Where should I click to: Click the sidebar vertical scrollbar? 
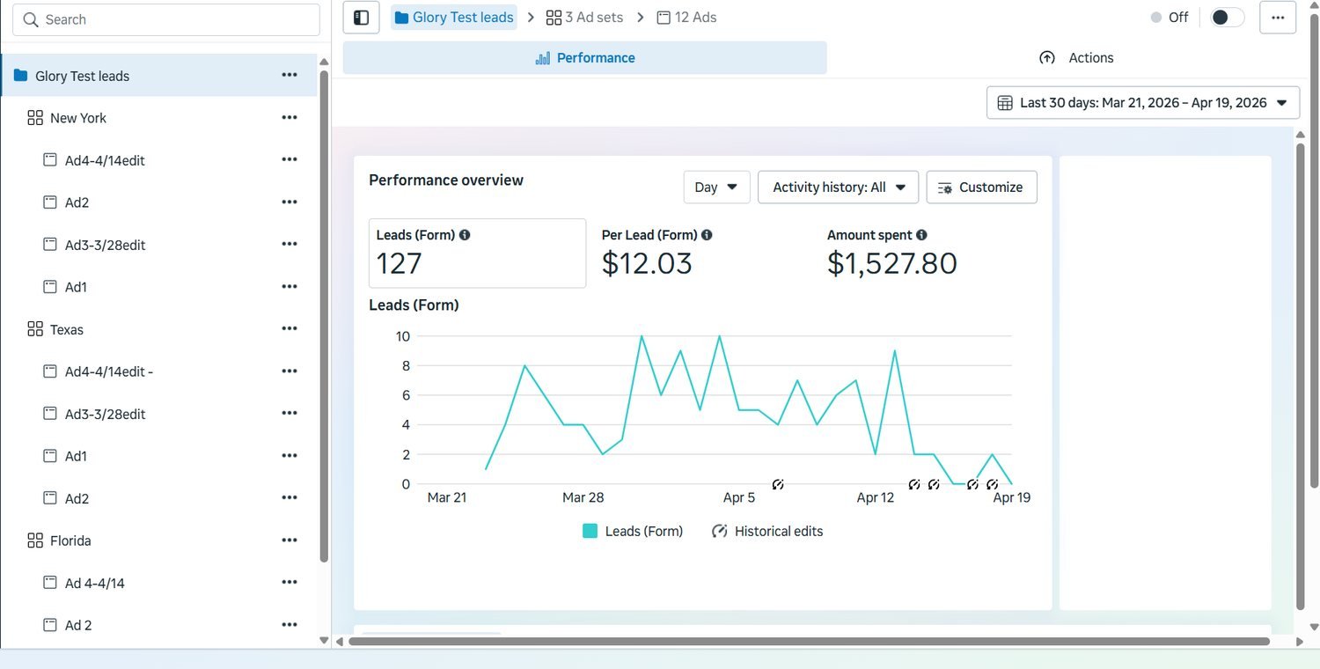pyautogui.click(x=324, y=317)
